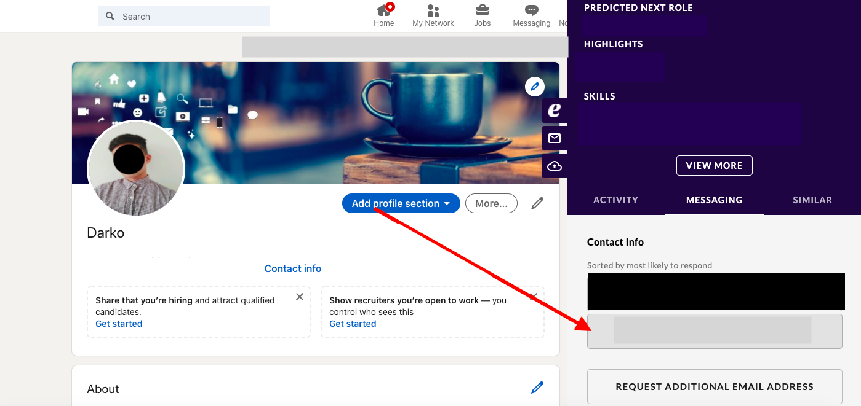Screen dimensions: 861x406
Task: Get started showing recruiters open to work
Action: click(353, 324)
